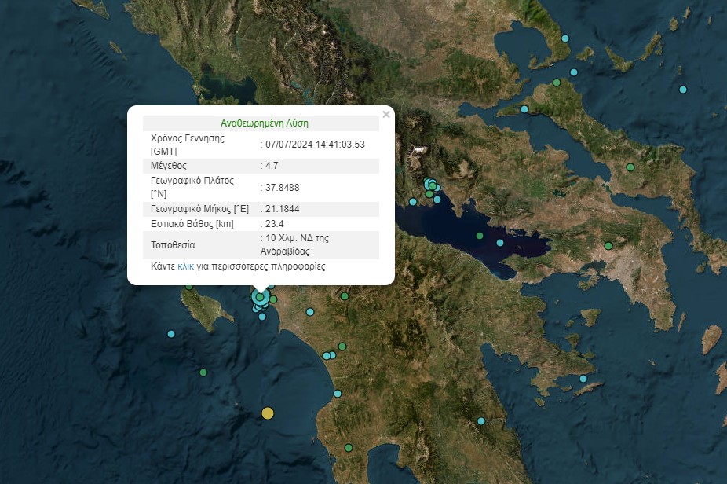Image resolution: width=727 pixels, height=484 pixels.
Task: Click the green marker at northern tip of Evia
Action: click(557, 82)
